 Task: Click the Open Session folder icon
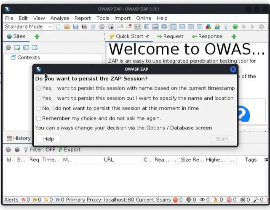(x=67, y=27)
